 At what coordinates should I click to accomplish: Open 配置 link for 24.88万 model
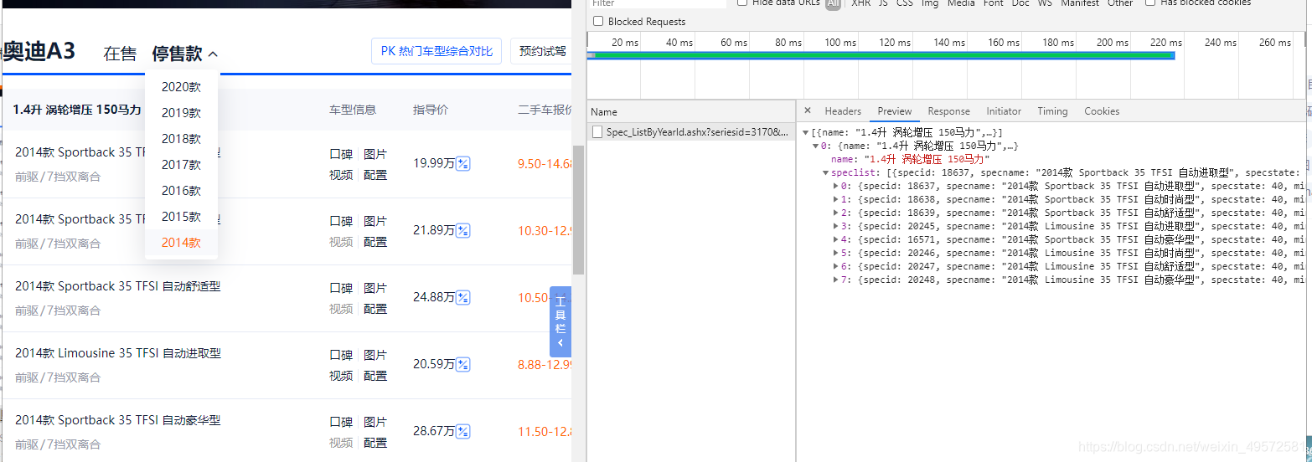(375, 309)
